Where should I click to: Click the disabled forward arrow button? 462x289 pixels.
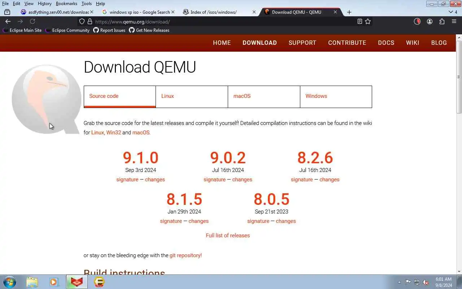[x=20, y=21]
